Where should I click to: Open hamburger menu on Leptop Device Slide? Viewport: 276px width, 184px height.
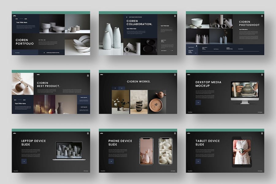click(x=88, y=133)
